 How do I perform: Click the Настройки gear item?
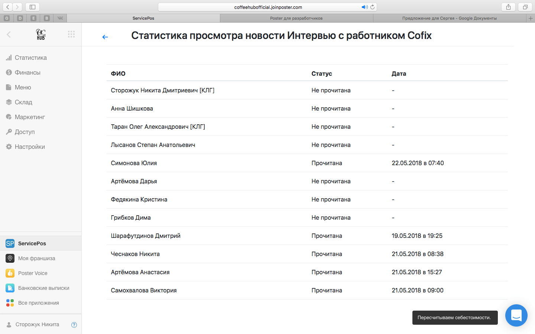coord(30,147)
